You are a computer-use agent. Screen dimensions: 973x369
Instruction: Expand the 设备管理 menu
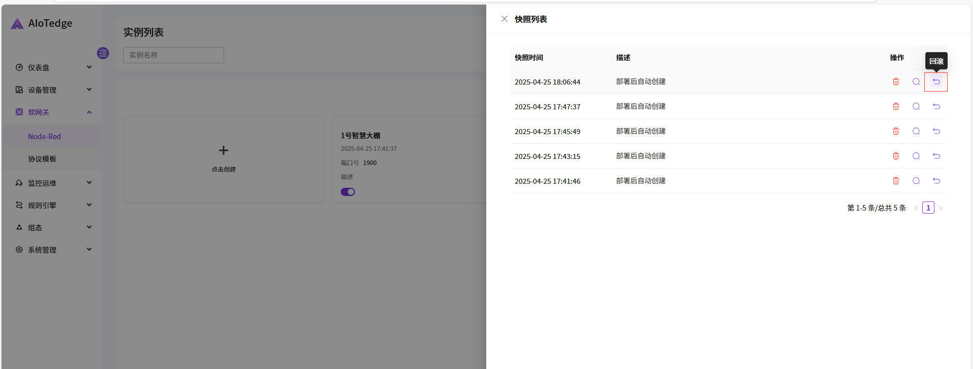(x=53, y=90)
